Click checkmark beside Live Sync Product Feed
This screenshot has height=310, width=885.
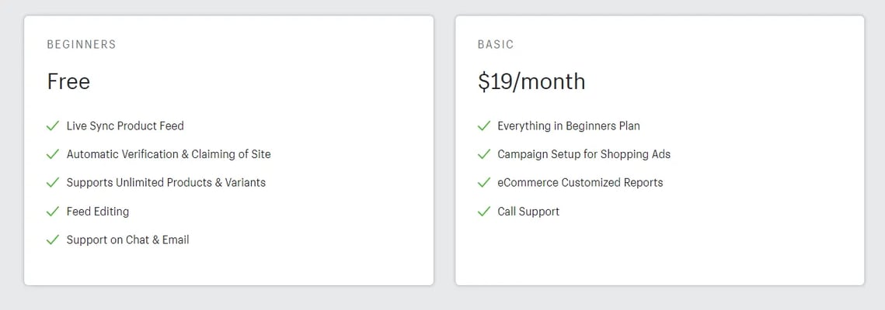coord(53,126)
